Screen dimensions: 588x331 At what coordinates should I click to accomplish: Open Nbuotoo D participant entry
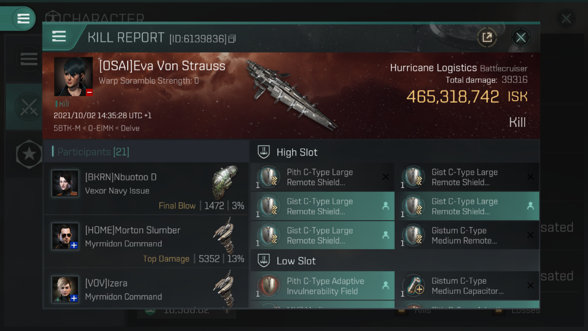(146, 188)
